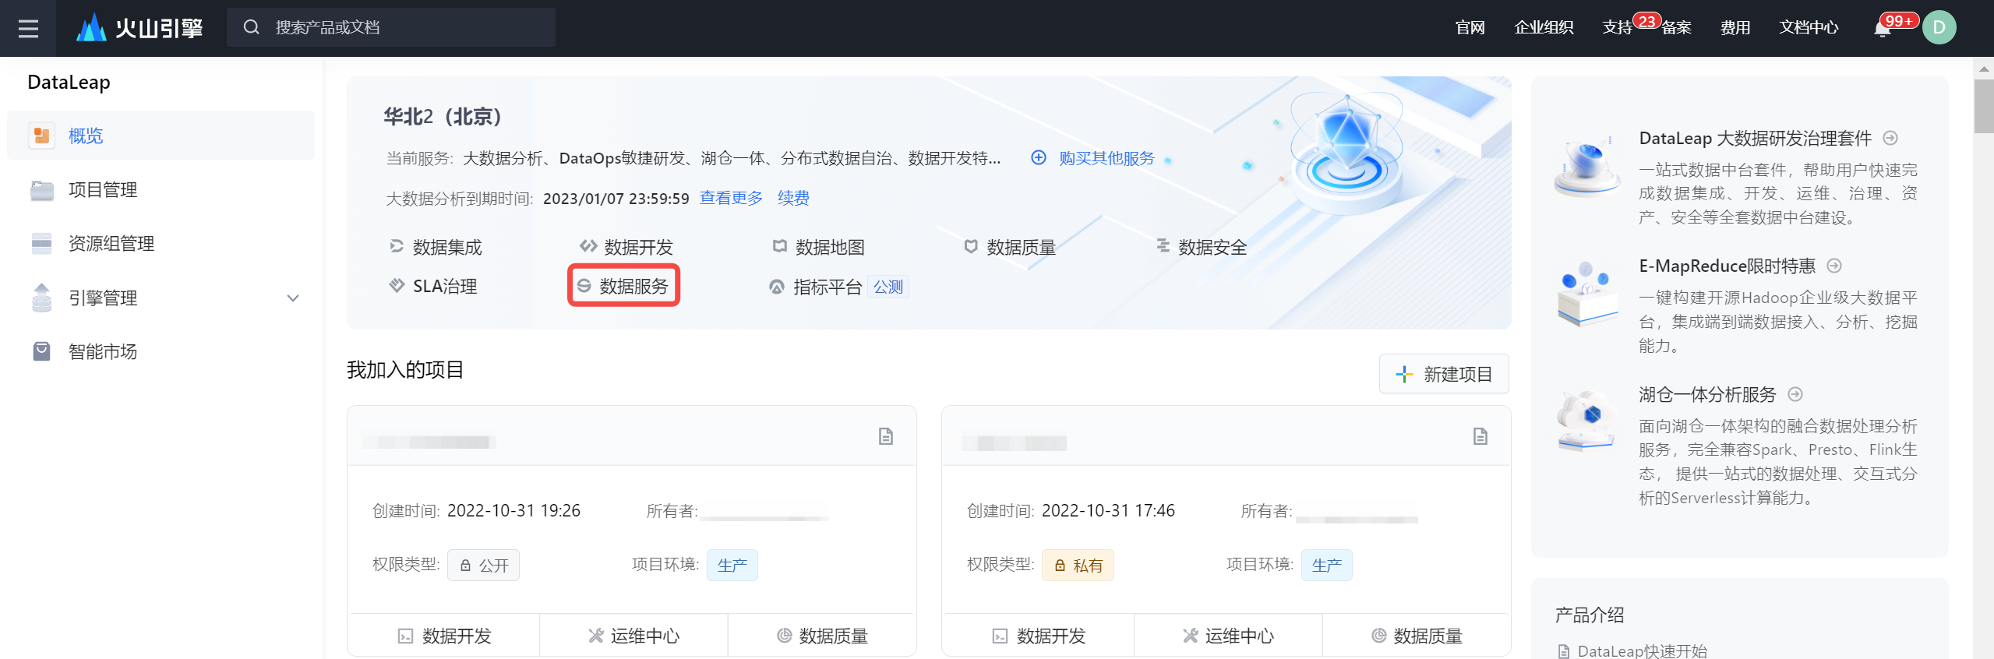Expand the 引擎管理 submenu chevron
Image resolution: width=1994 pixels, height=659 pixels.
[x=293, y=298]
